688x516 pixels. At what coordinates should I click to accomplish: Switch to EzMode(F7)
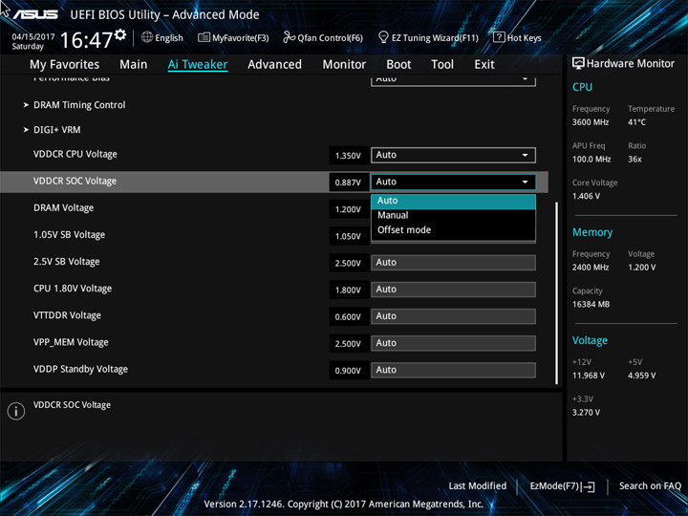coord(562,486)
